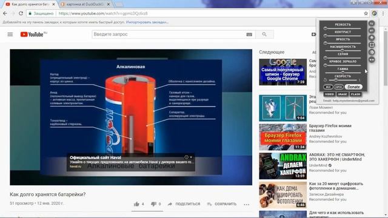Adjust the Контраст slider

343,36
